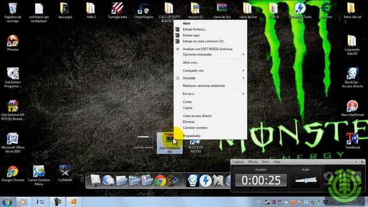The width and height of the screenshot is (368, 207).
Task: Choose 'Analizar con ESET NOD32 Antivirus'
Action: 210,49
